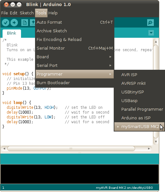
Task: Open the File menu
Action: 4,13
